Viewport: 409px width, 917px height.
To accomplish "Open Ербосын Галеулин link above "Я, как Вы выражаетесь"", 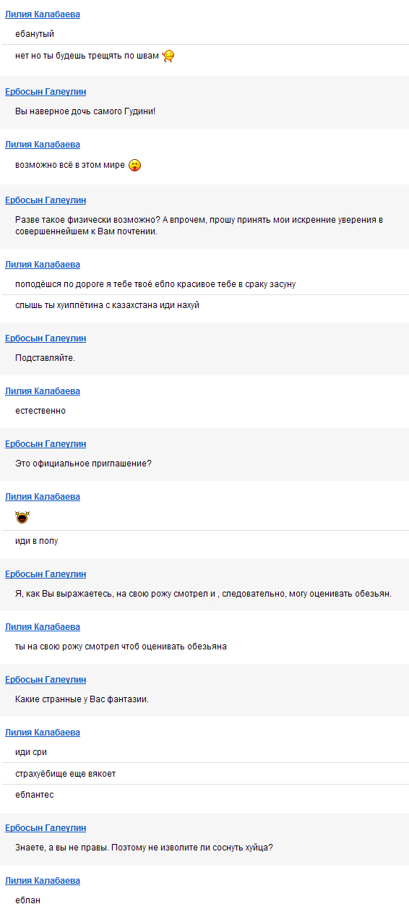I will pyautogui.click(x=46, y=574).
